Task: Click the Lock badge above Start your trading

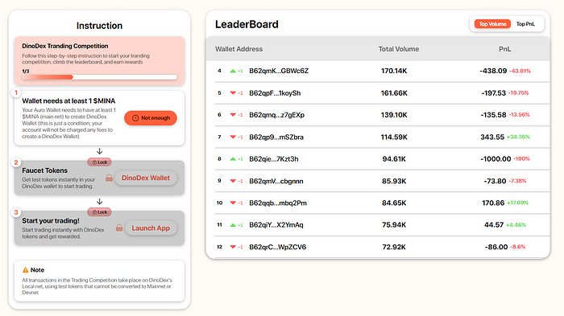Action: tap(99, 212)
